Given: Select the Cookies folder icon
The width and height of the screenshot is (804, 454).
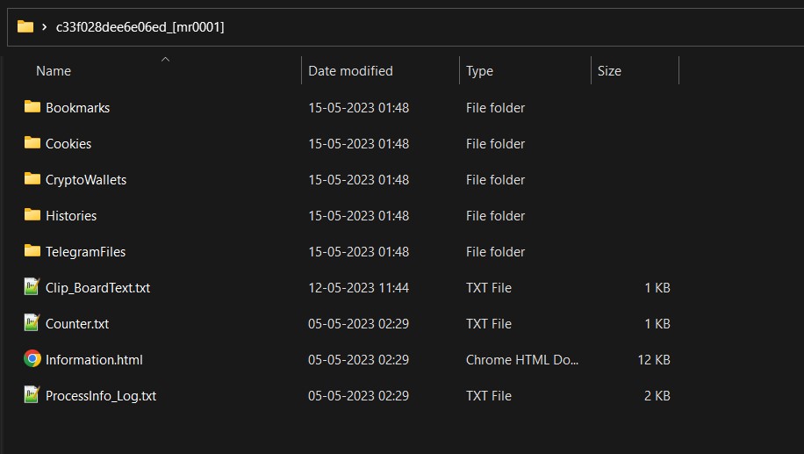Looking at the screenshot, I should pyautogui.click(x=32, y=143).
